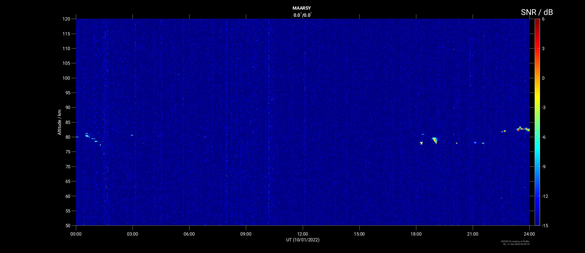Click the colorbar tick value 3

543,49
